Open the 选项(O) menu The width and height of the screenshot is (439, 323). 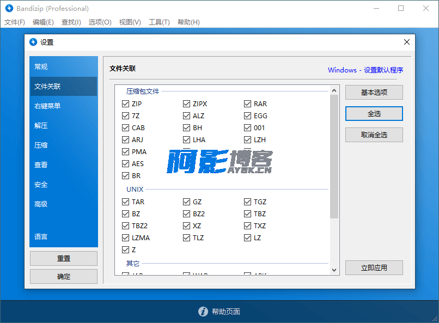point(100,22)
